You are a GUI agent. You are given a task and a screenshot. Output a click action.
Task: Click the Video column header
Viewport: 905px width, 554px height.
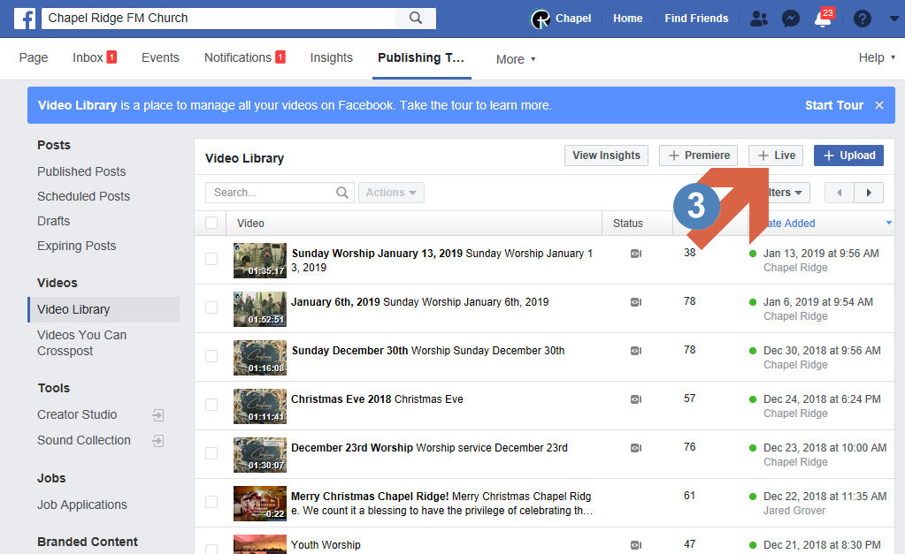pos(250,224)
